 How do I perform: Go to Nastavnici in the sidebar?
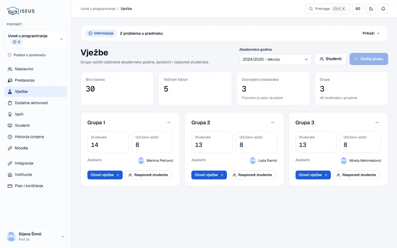(x=36, y=69)
